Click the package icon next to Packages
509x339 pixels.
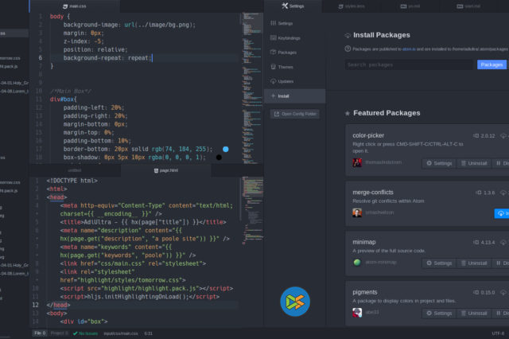274,52
